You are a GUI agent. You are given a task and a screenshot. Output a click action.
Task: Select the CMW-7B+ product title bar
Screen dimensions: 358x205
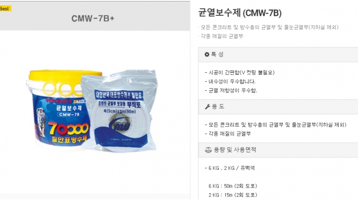95,16
